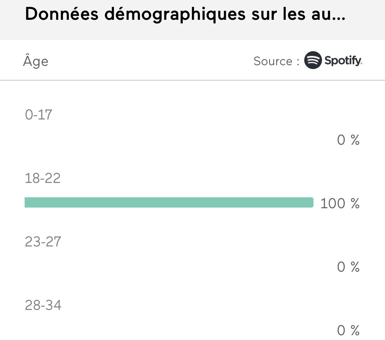
Task: Click the empty bar area under 0-17
Action: coord(169,139)
